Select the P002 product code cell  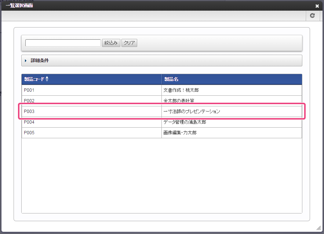[91, 101]
